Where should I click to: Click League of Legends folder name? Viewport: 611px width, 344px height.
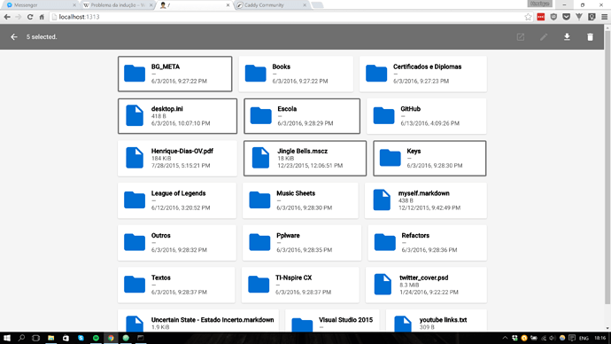pos(178,193)
